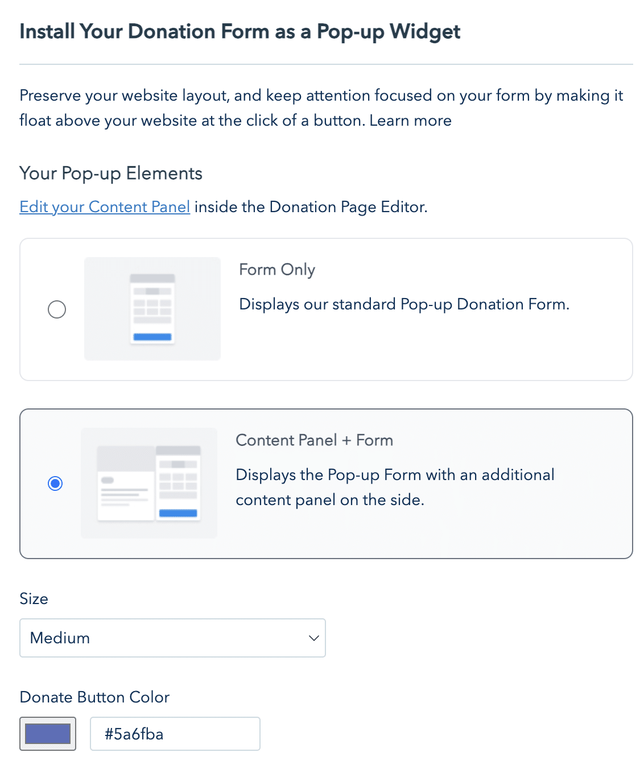Image resolution: width=644 pixels, height=773 pixels.
Task: Open the Size dropdown showing Medium
Action: click(172, 638)
